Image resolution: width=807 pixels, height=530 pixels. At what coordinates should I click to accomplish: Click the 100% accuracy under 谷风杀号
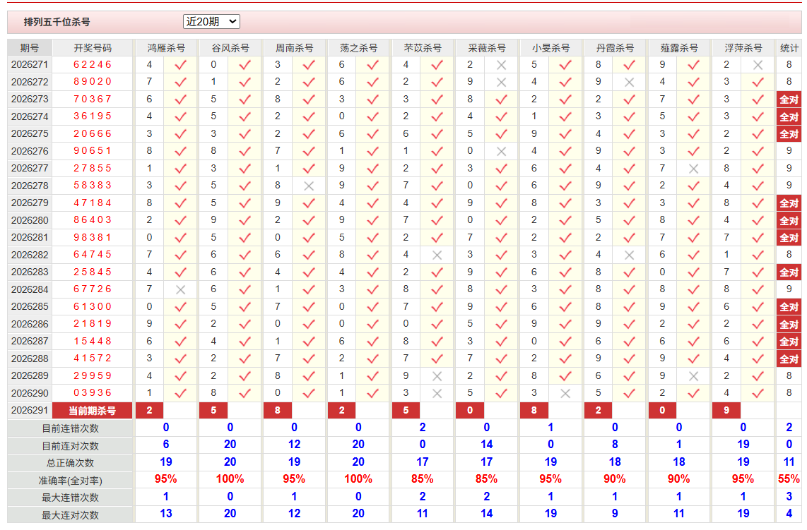tap(230, 479)
